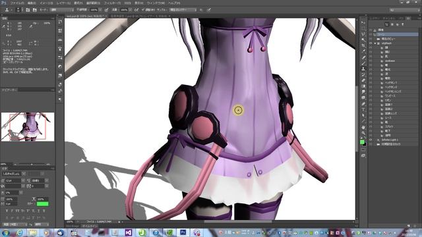Click the green text color swatch in Character panel
Viewport: 422px width, 237px height.
point(42,204)
